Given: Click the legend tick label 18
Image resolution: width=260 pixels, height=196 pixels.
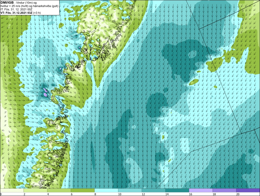Looking at the screenshot, I should coord(214,194).
